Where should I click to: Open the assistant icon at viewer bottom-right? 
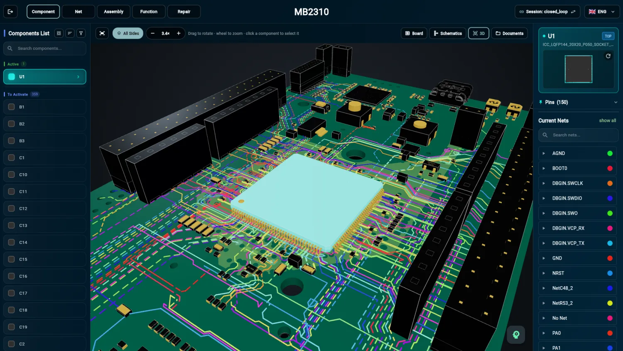coord(516,334)
